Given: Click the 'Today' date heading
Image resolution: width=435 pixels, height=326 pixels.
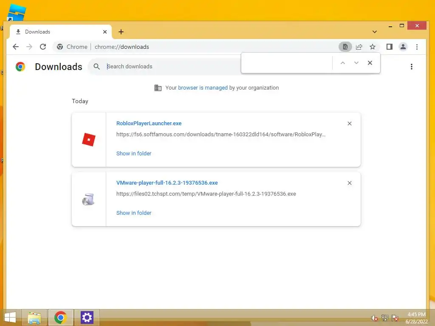Looking at the screenshot, I should [x=80, y=101].
